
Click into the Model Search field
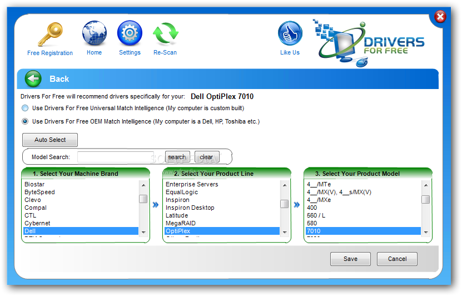coord(116,157)
